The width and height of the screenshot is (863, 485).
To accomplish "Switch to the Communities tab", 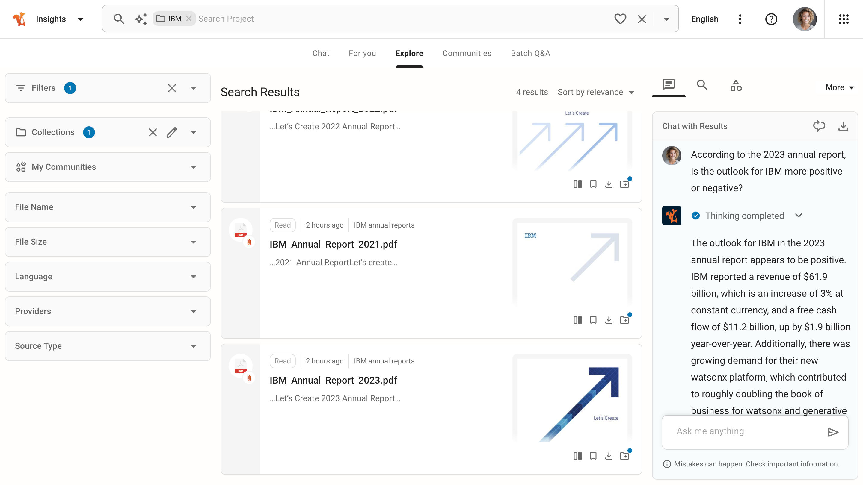I will click(467, 53).
